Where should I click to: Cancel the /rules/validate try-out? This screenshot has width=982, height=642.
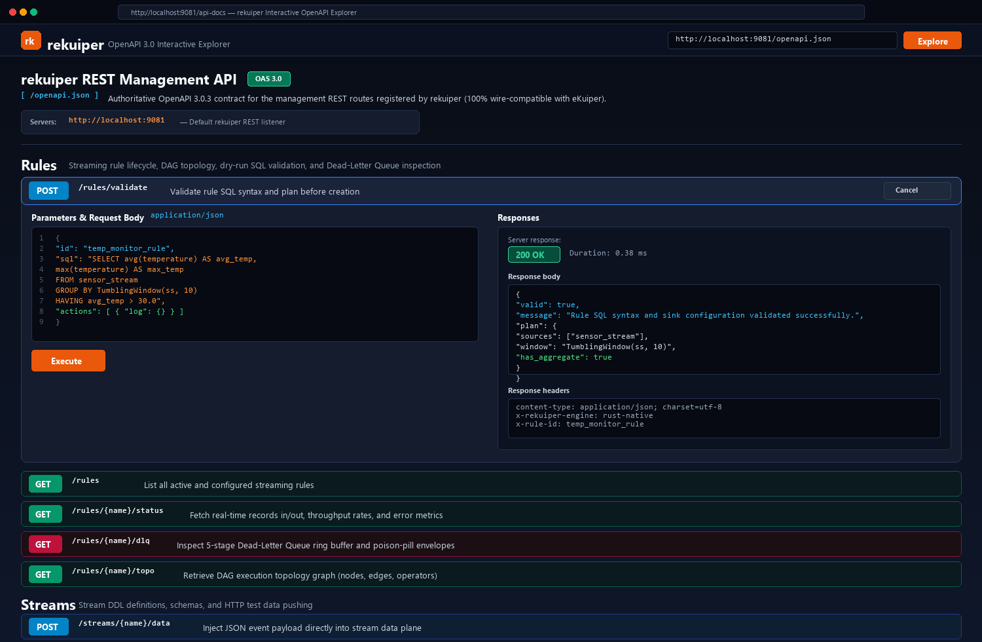pyautogui.click(x=917, y=191)
